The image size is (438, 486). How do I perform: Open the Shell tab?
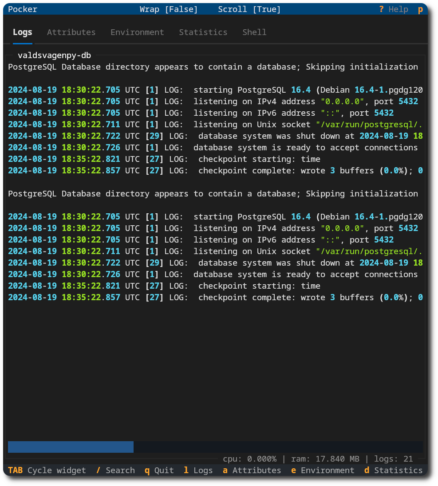254,32
